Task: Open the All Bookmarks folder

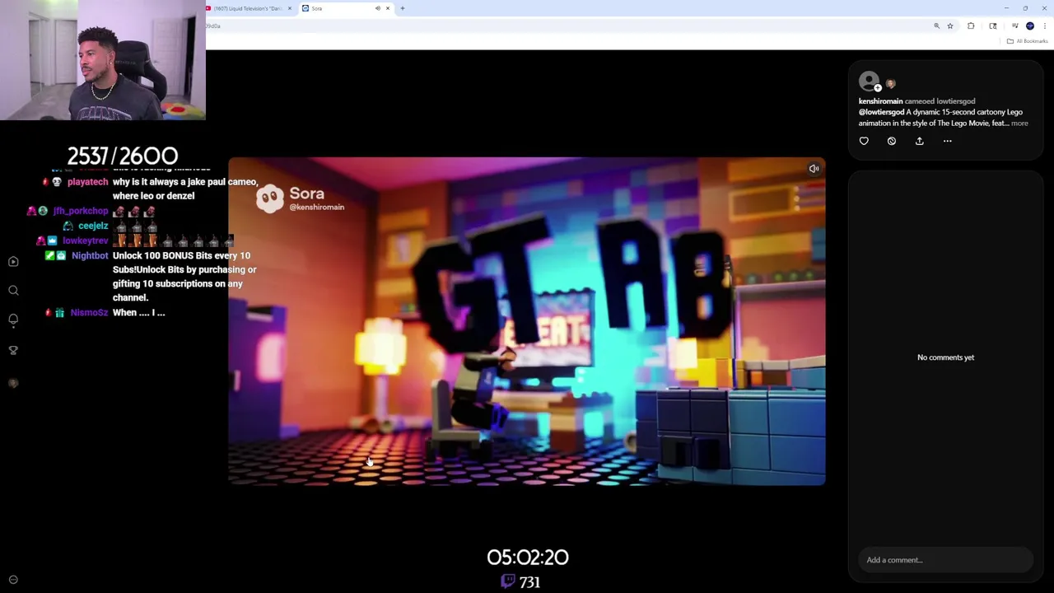Action: pos(1028,41)
